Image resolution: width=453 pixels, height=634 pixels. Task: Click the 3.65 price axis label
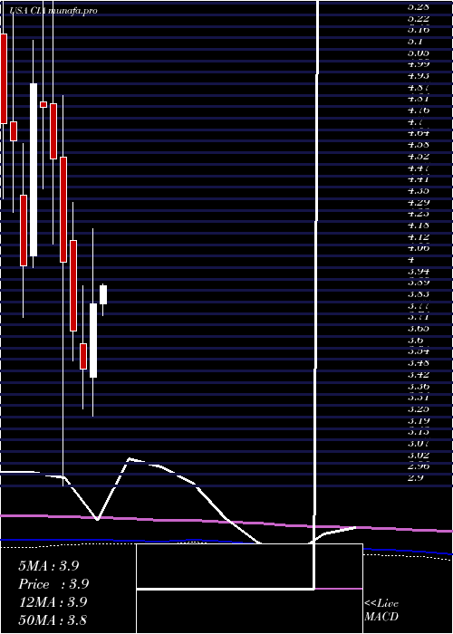click(419, 328)
